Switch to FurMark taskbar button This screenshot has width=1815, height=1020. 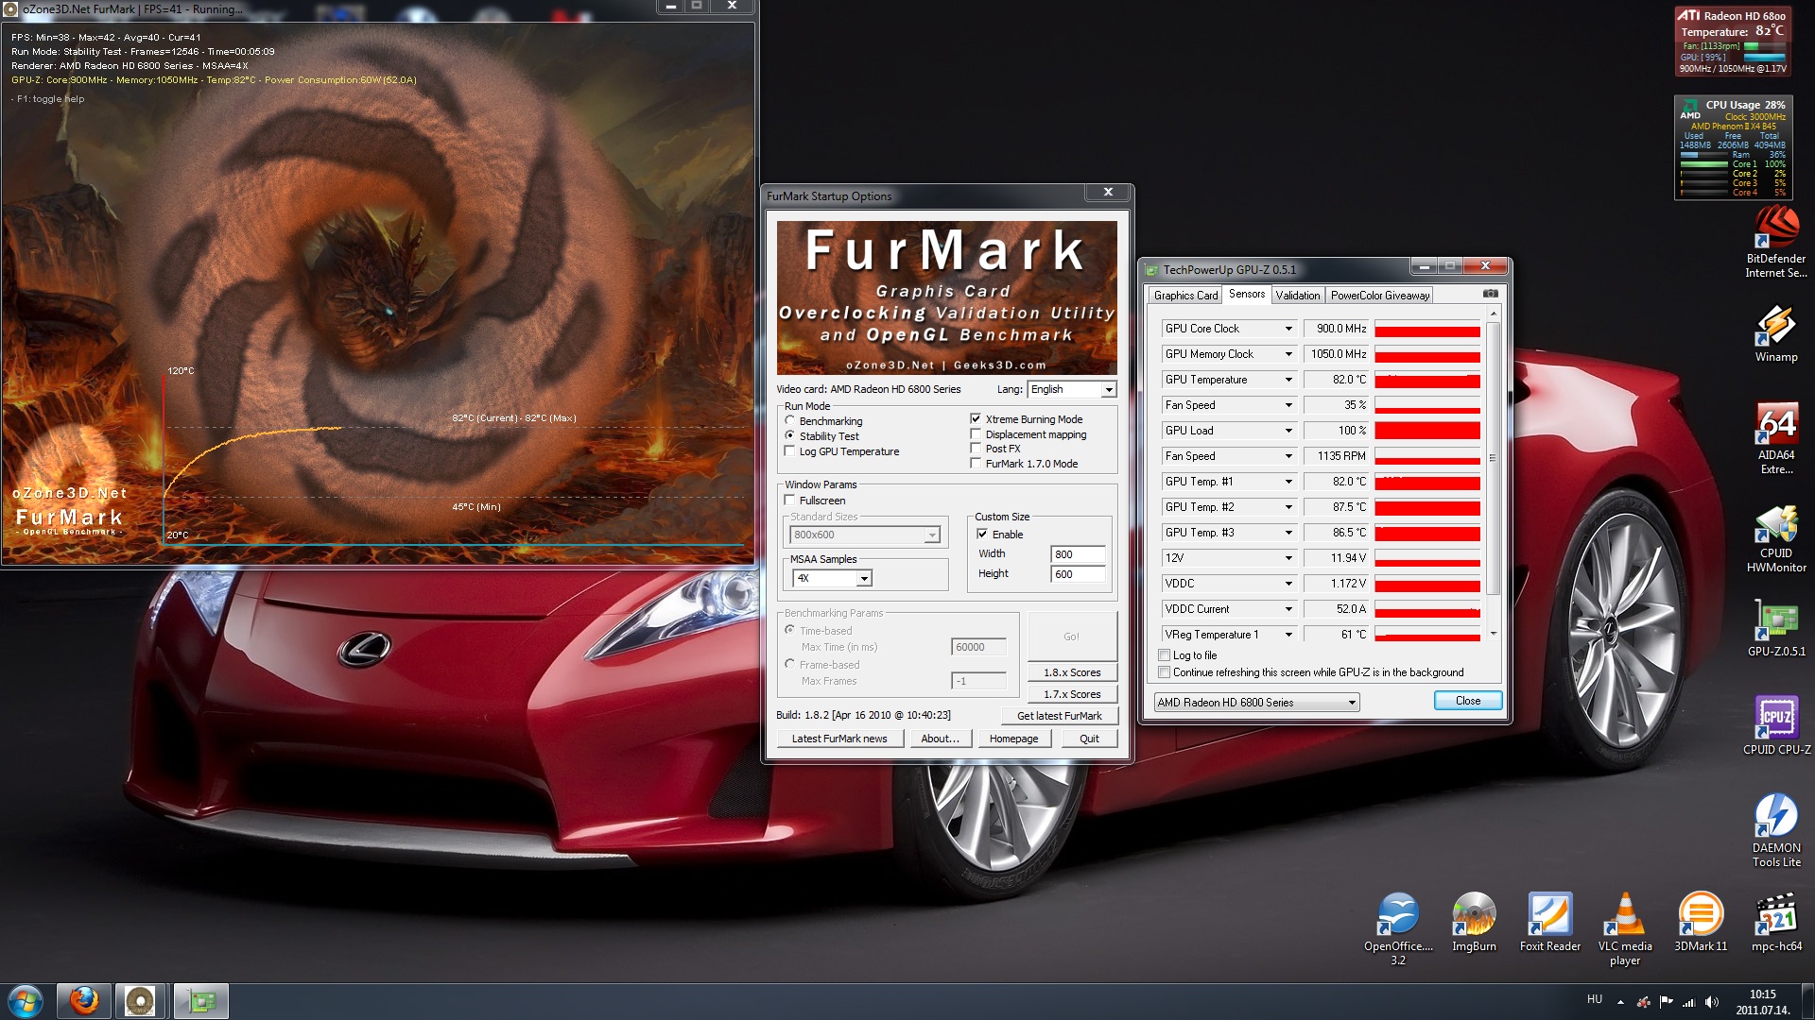pyautogui.click(x=141, y=1001)
